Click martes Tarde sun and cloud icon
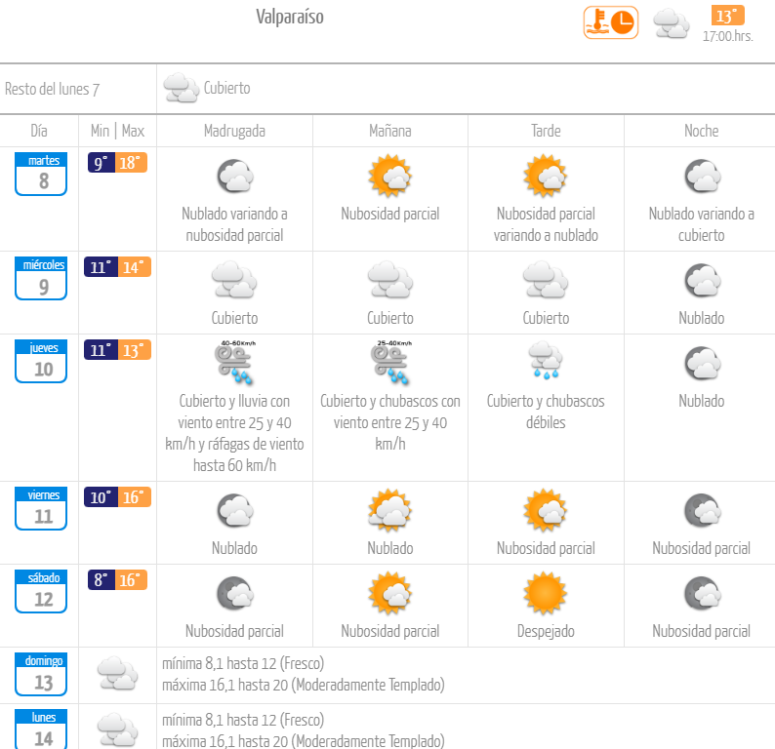 click(x=546, y=176)
